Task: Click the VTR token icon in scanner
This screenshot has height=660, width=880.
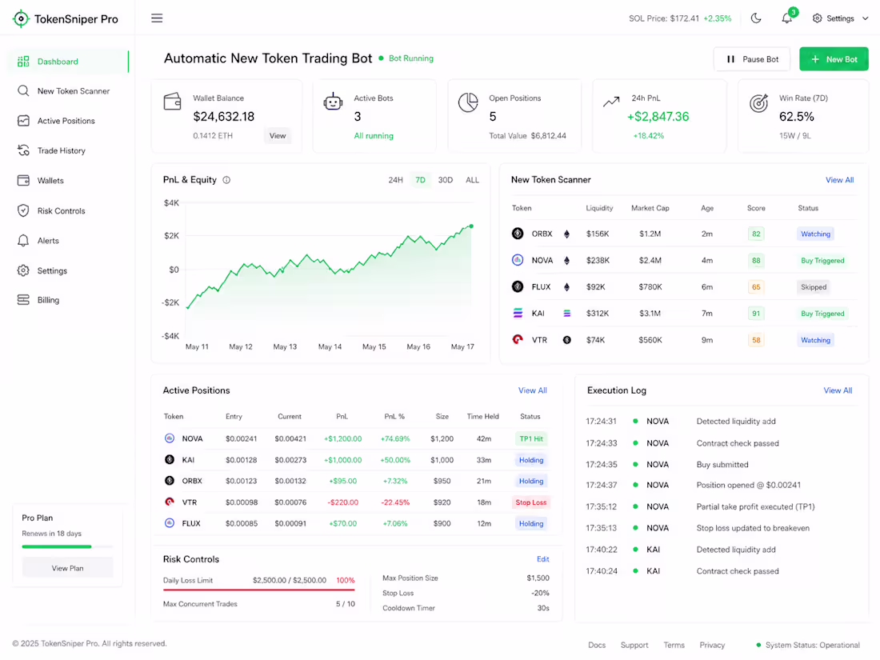Action: pos(518,339)
